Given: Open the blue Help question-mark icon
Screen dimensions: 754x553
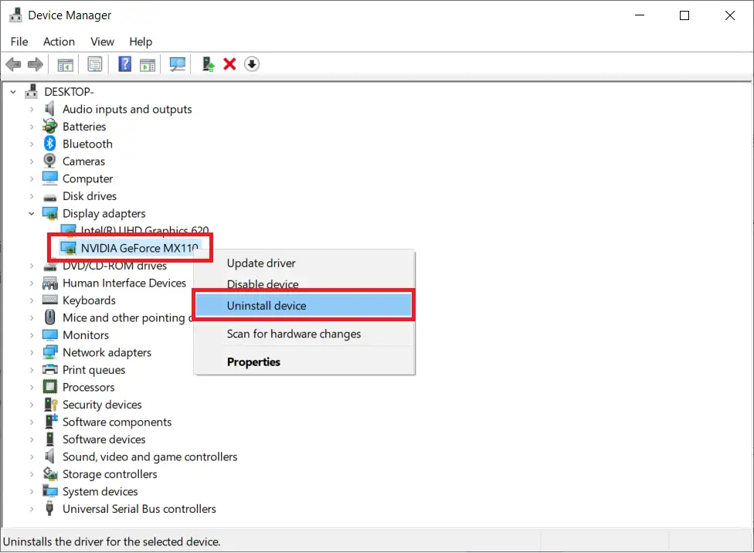Looking at the screenshot, I should pos(125,64).
